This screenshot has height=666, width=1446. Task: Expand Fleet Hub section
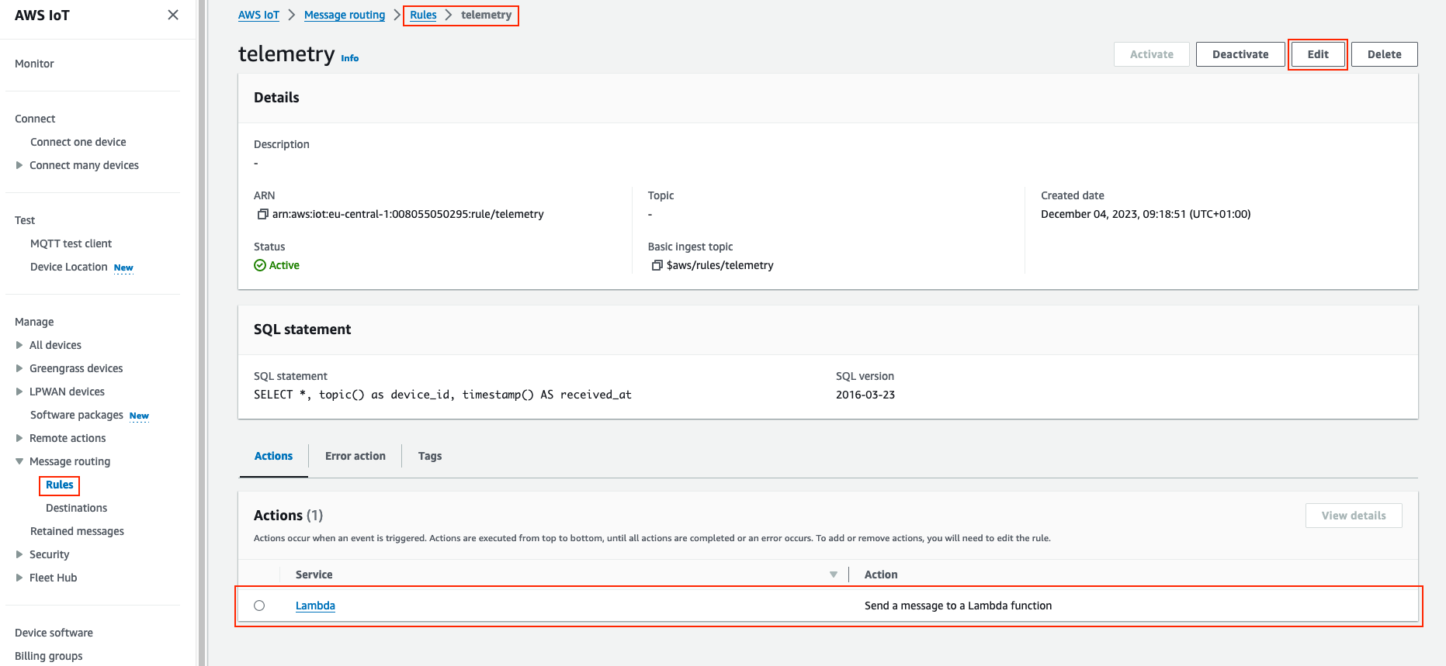coord(19,578)
